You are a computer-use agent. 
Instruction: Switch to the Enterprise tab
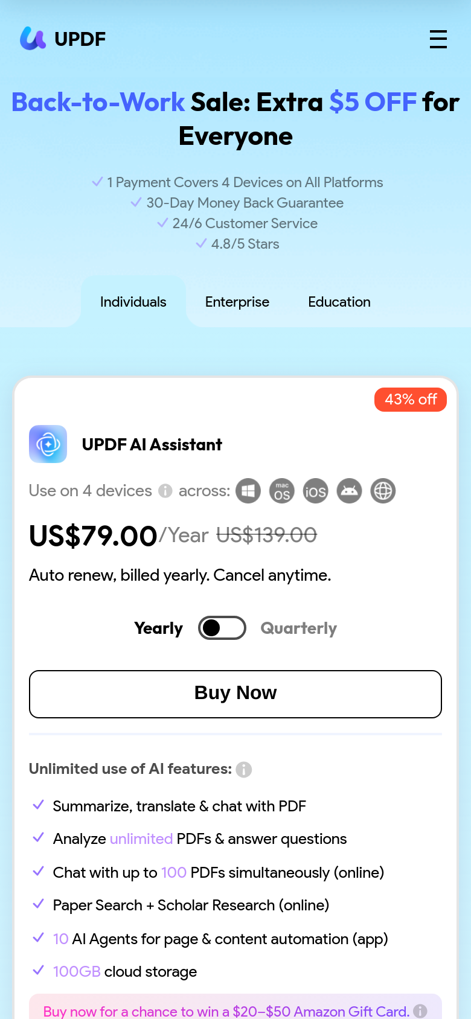[237, 302]
